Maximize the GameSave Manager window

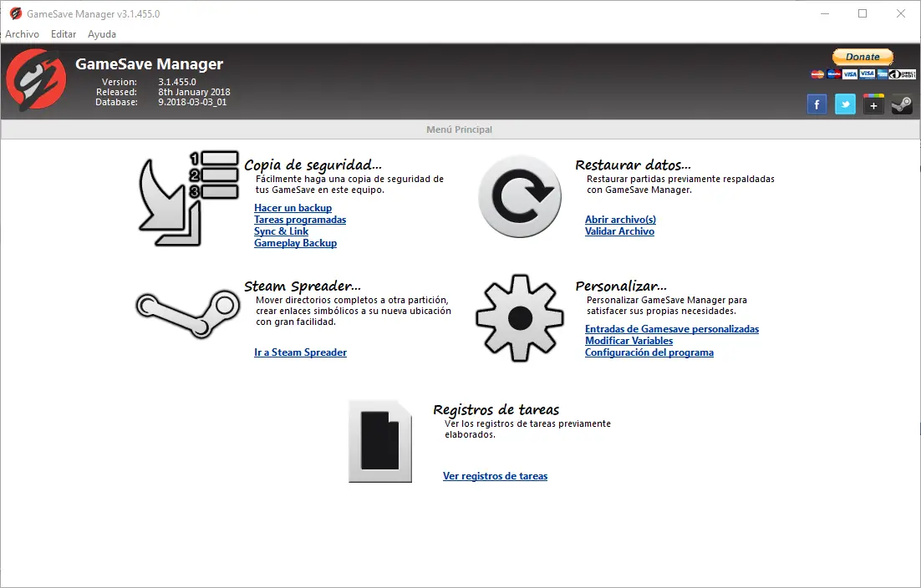click(x=862, y=13)
